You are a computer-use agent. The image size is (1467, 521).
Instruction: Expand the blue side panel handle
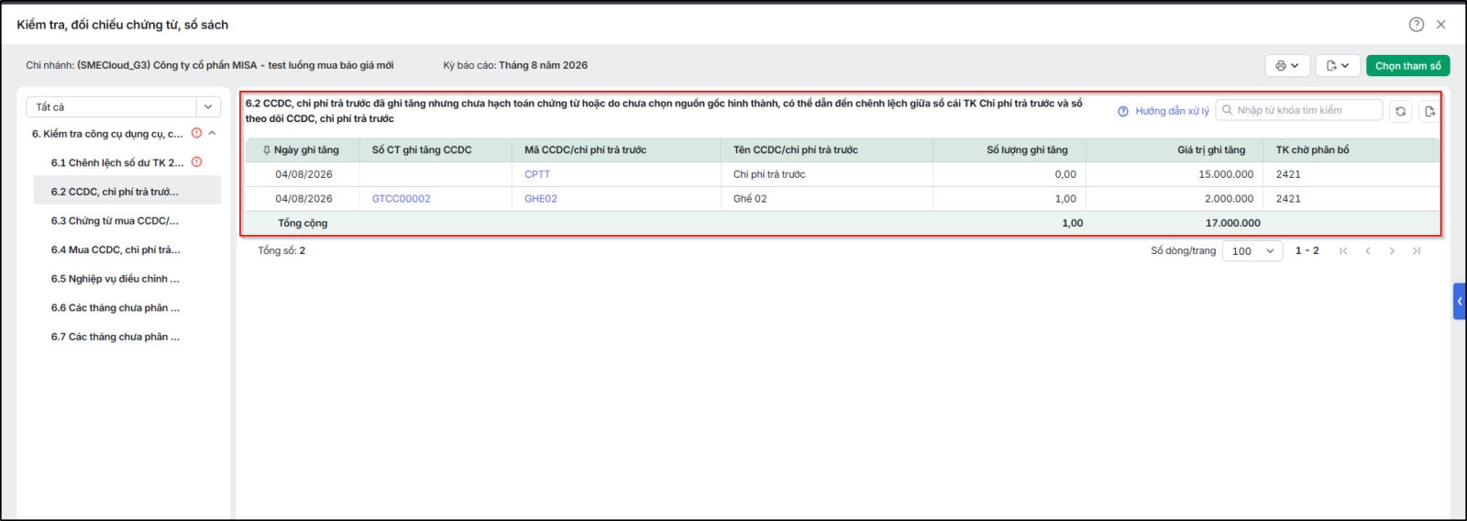click(1460, 301)
